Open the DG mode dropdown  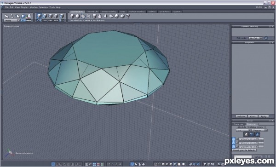255,38
